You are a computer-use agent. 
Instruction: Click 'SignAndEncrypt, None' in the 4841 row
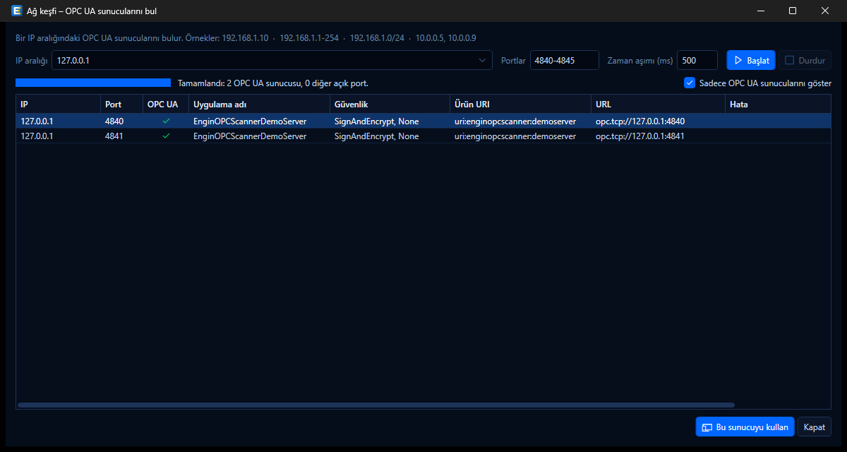coord(376,136)
